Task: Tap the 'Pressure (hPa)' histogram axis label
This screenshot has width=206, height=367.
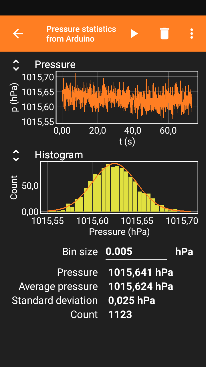Action: coord(119,232)
